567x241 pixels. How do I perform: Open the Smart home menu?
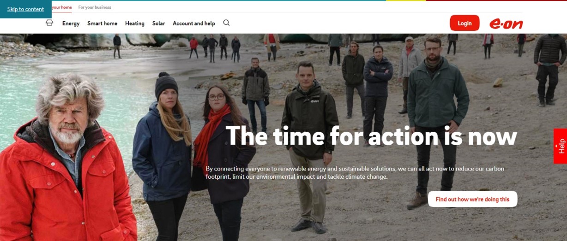pos(102,24)
